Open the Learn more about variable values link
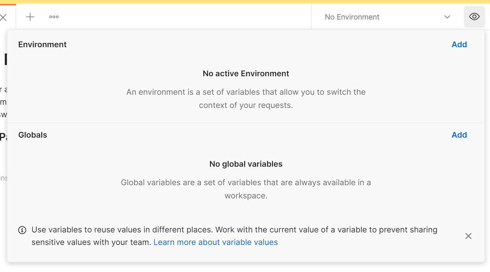 click(216, 242)
